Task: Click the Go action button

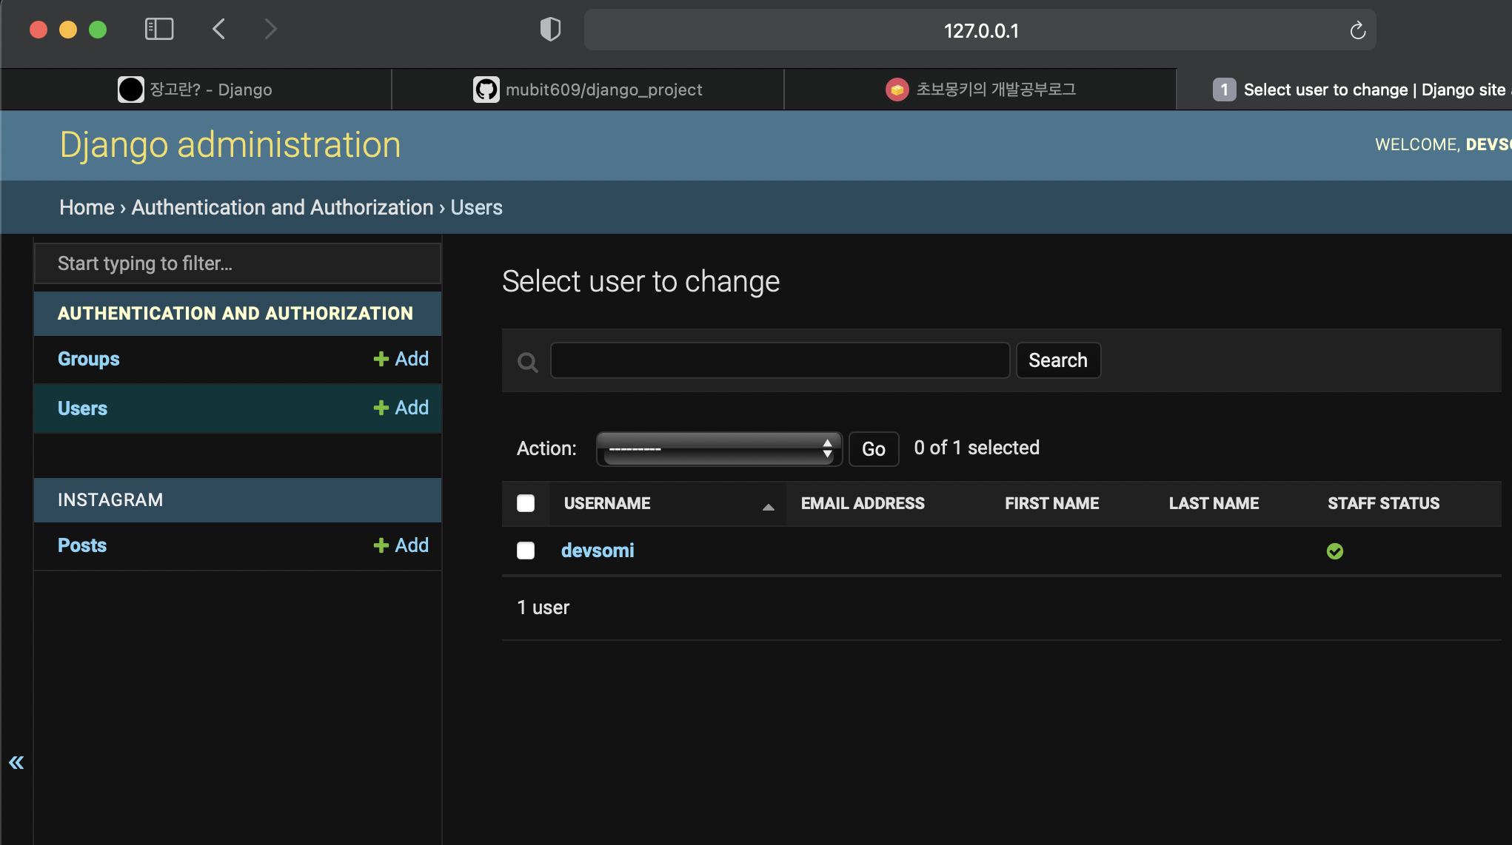Action: point(873,449)
